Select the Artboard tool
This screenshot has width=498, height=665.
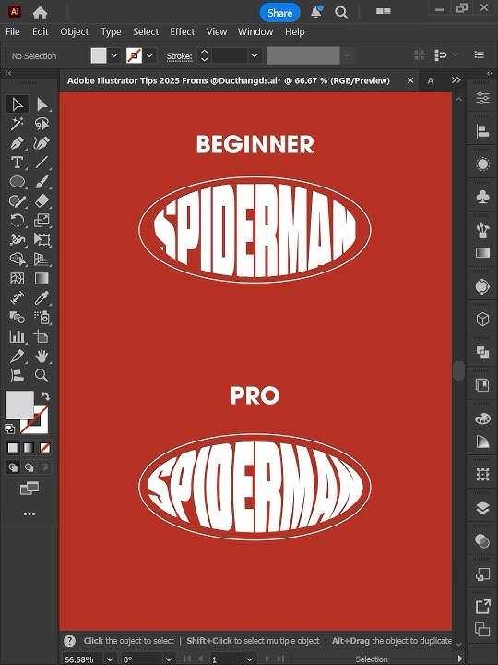tap(41, 337)
